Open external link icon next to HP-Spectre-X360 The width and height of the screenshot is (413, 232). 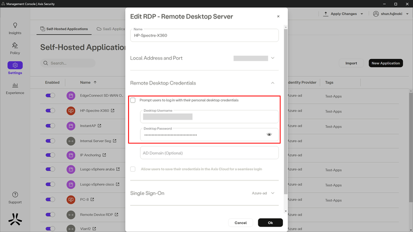click(x=113, y=110)
